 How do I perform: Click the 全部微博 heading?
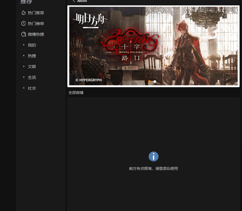point(76,93)
